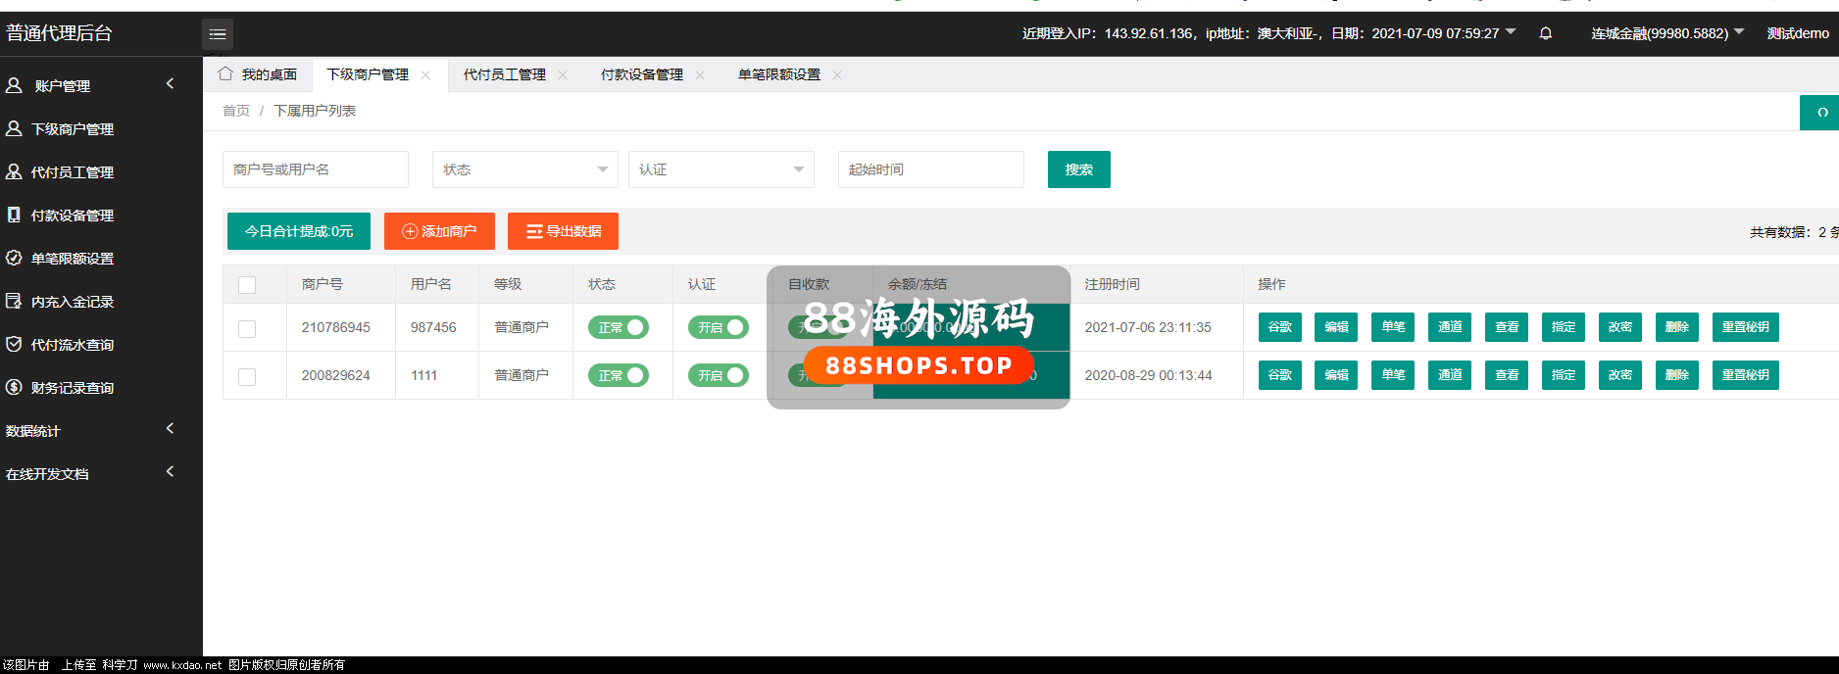Click the 商户号或用户名 input field
1839x674 pixels.
click(x=315, y=169)
